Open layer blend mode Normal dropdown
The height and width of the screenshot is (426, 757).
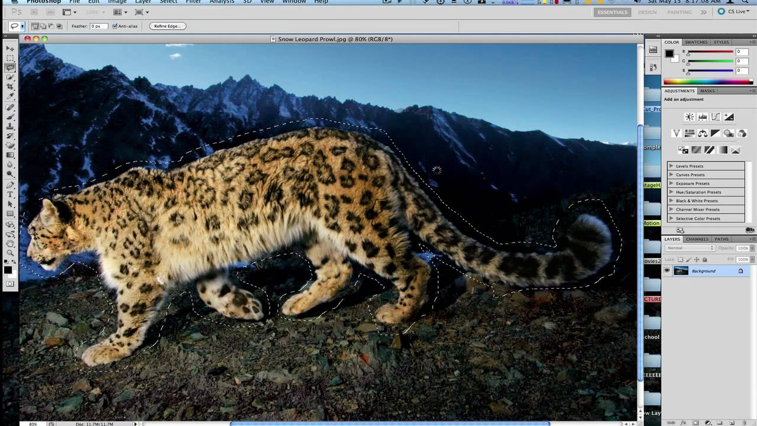690,248
